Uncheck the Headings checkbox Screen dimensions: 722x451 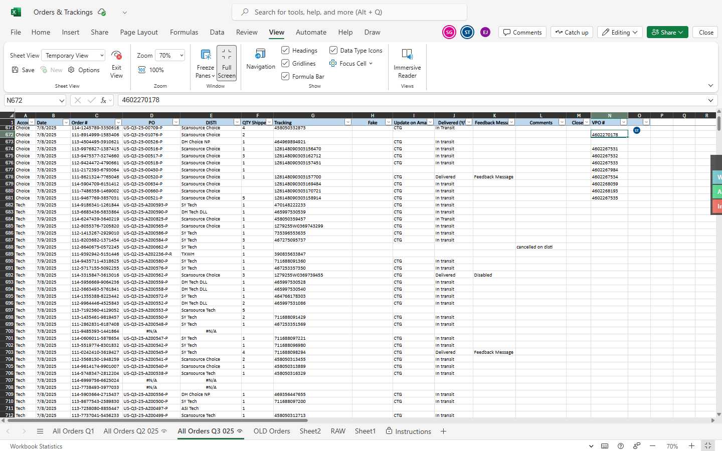pyautogui.click(x=285, y=50)
